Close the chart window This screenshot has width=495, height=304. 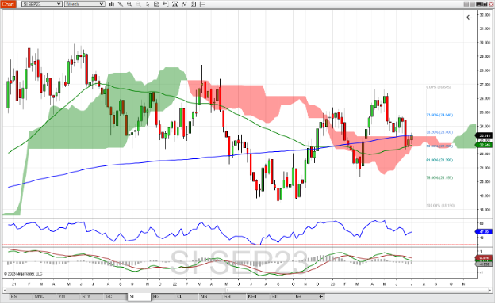coord(491,4)
